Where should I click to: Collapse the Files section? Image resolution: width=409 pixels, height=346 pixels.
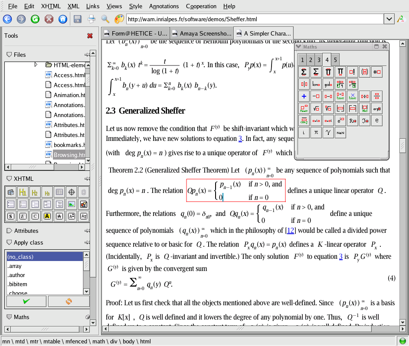(9, 55)
